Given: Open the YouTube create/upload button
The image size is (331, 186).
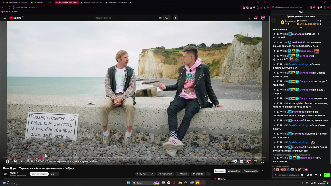Looking at the screenshot, I should [x=249, y=18].
